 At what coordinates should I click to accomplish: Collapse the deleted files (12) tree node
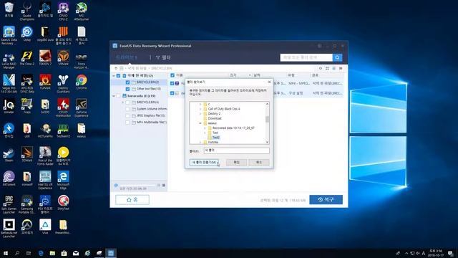point(114,76)
